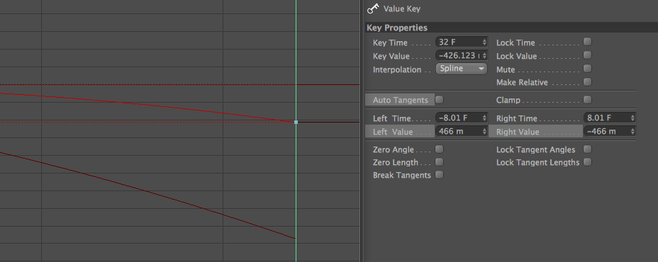Enable the Lock Value checkbox
The width and height of the screenshot is (658, 262).
(588, 55)
